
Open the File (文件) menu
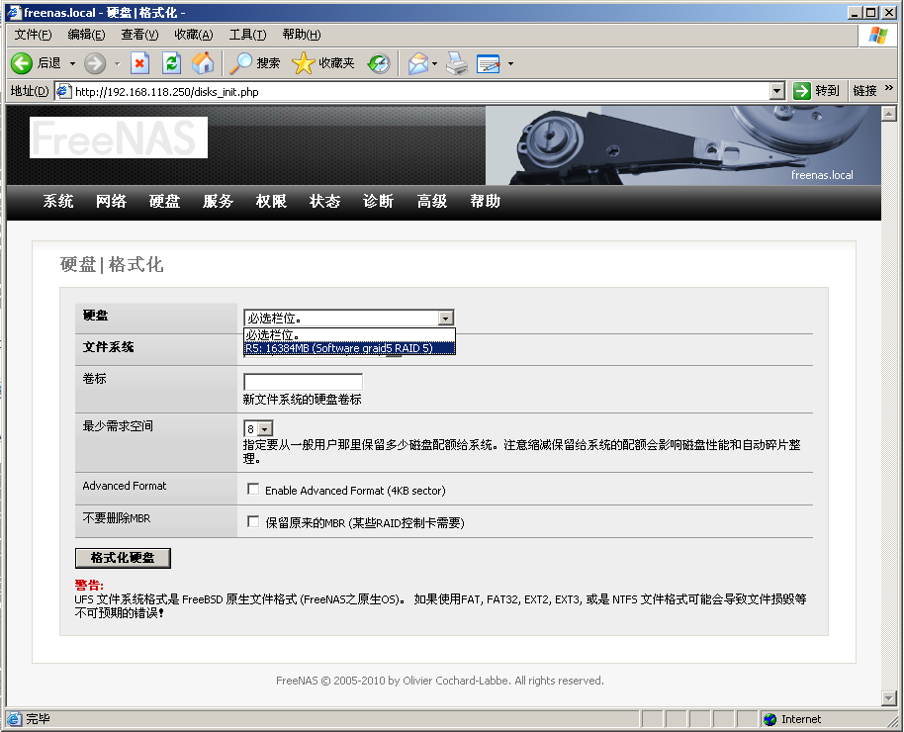(33, 35)
